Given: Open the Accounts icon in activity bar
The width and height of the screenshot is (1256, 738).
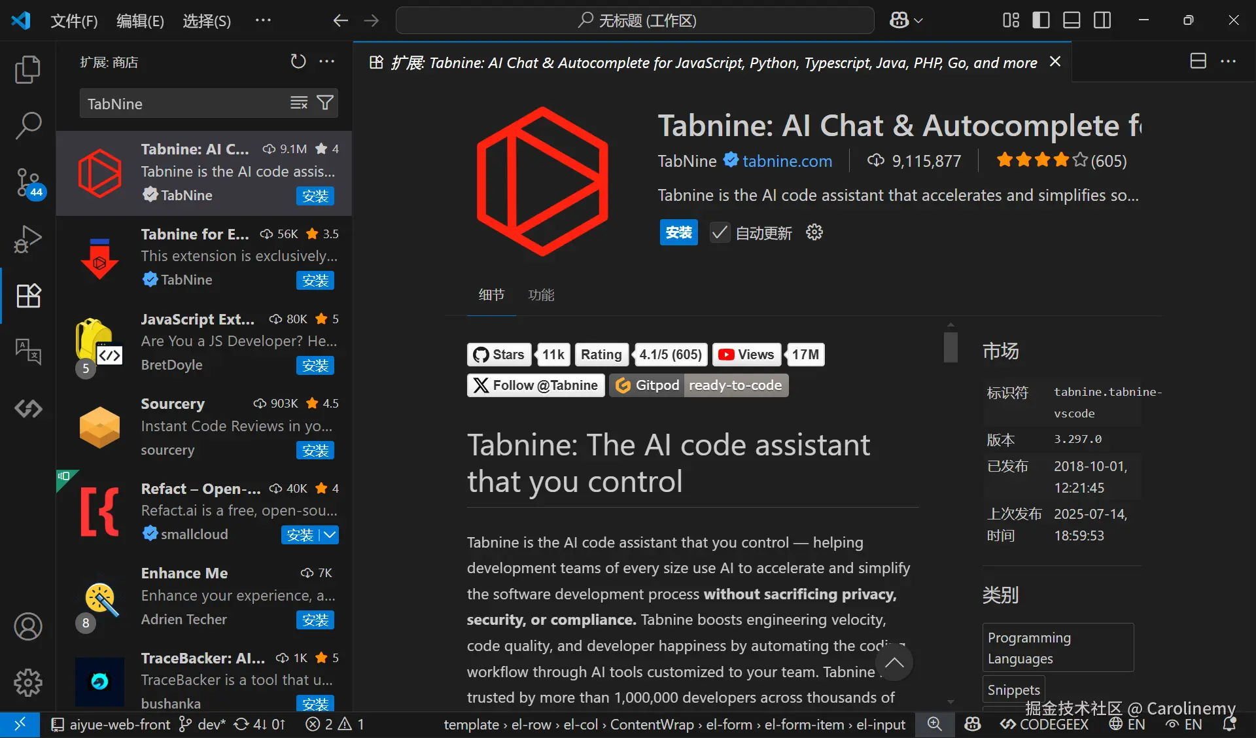Looking at the screenshot, I should coord(27,627).
